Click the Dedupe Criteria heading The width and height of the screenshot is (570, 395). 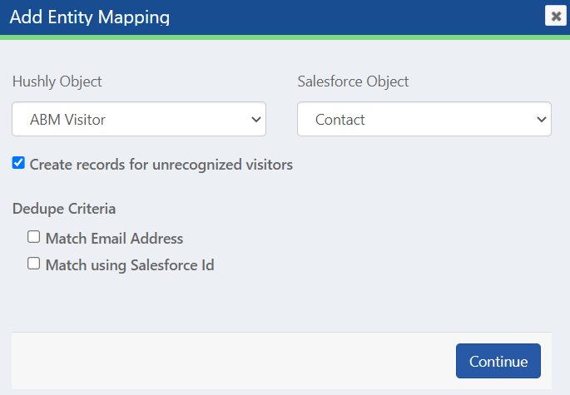pos(64,209)
